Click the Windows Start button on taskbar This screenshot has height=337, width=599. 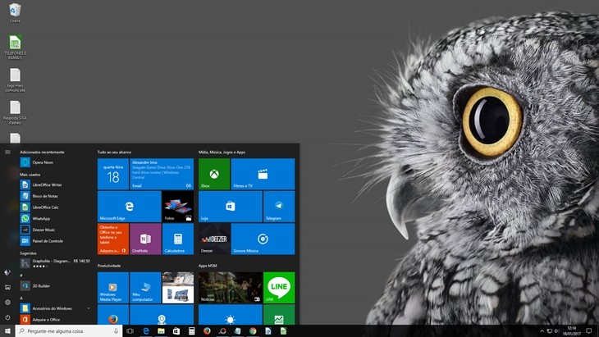[x=7, y=331]
